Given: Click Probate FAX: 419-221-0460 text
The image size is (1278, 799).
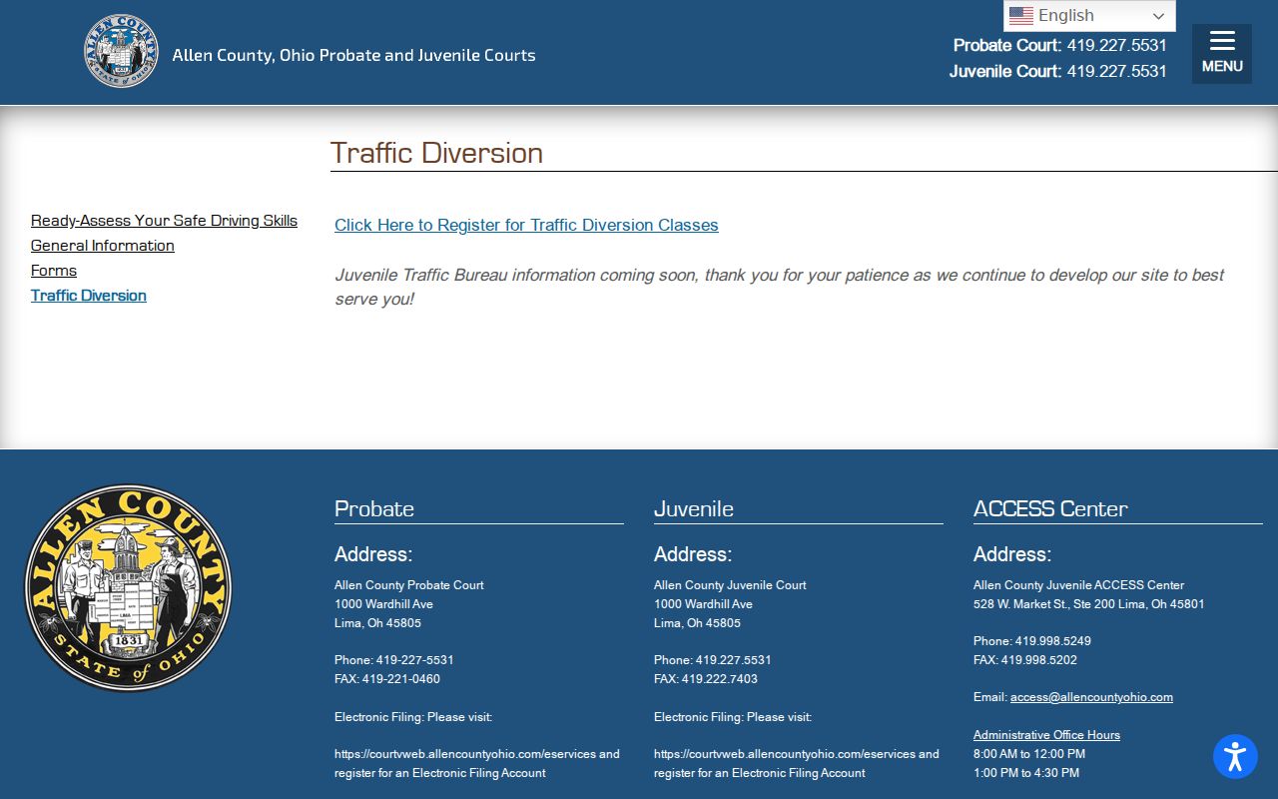Looking at the screenshot, I should [x=387, y=679].
